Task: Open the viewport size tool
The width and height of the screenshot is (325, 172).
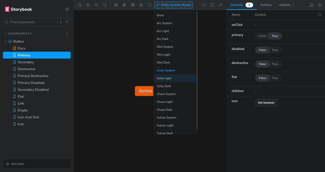Action: [x=133, y=5]
